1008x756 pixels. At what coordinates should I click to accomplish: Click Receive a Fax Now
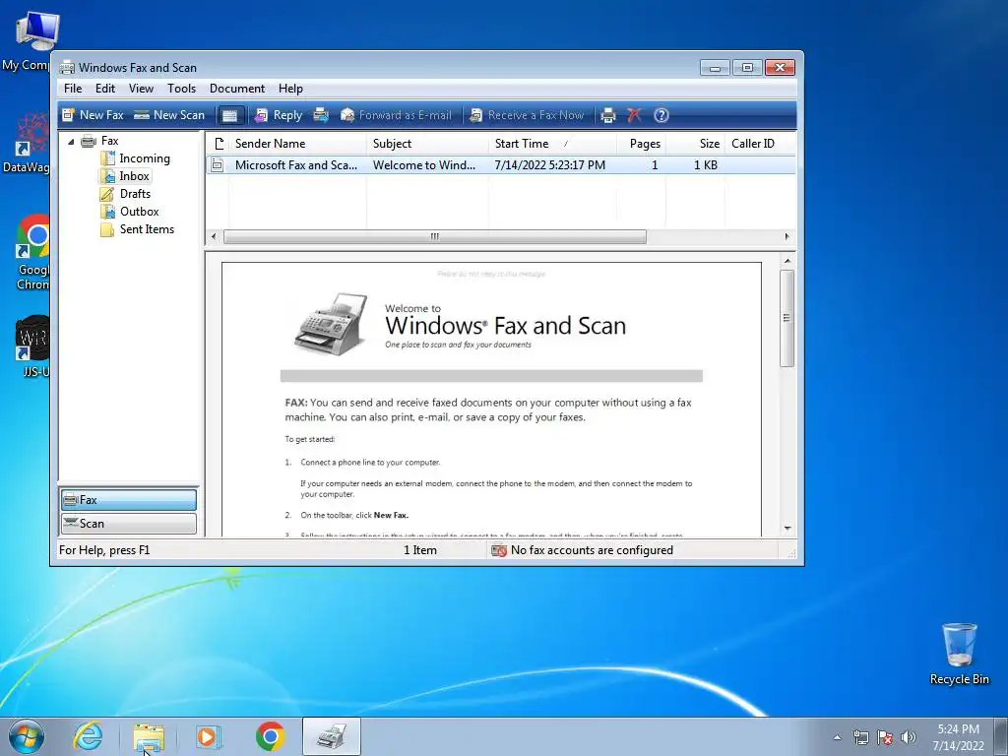pos(527,115)
